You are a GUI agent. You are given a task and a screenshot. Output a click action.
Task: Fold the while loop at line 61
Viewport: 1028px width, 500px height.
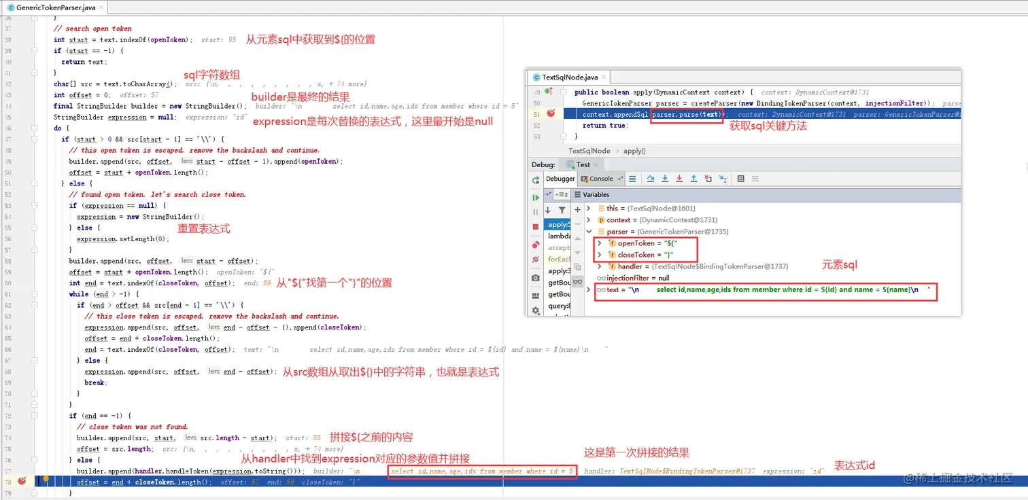click(x=33, y=294)
